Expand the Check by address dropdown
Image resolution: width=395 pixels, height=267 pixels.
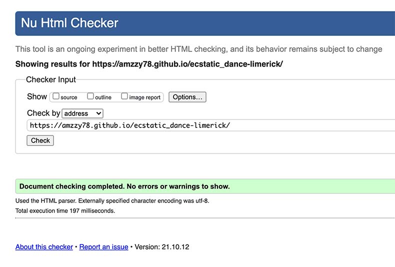click(82, 113)
